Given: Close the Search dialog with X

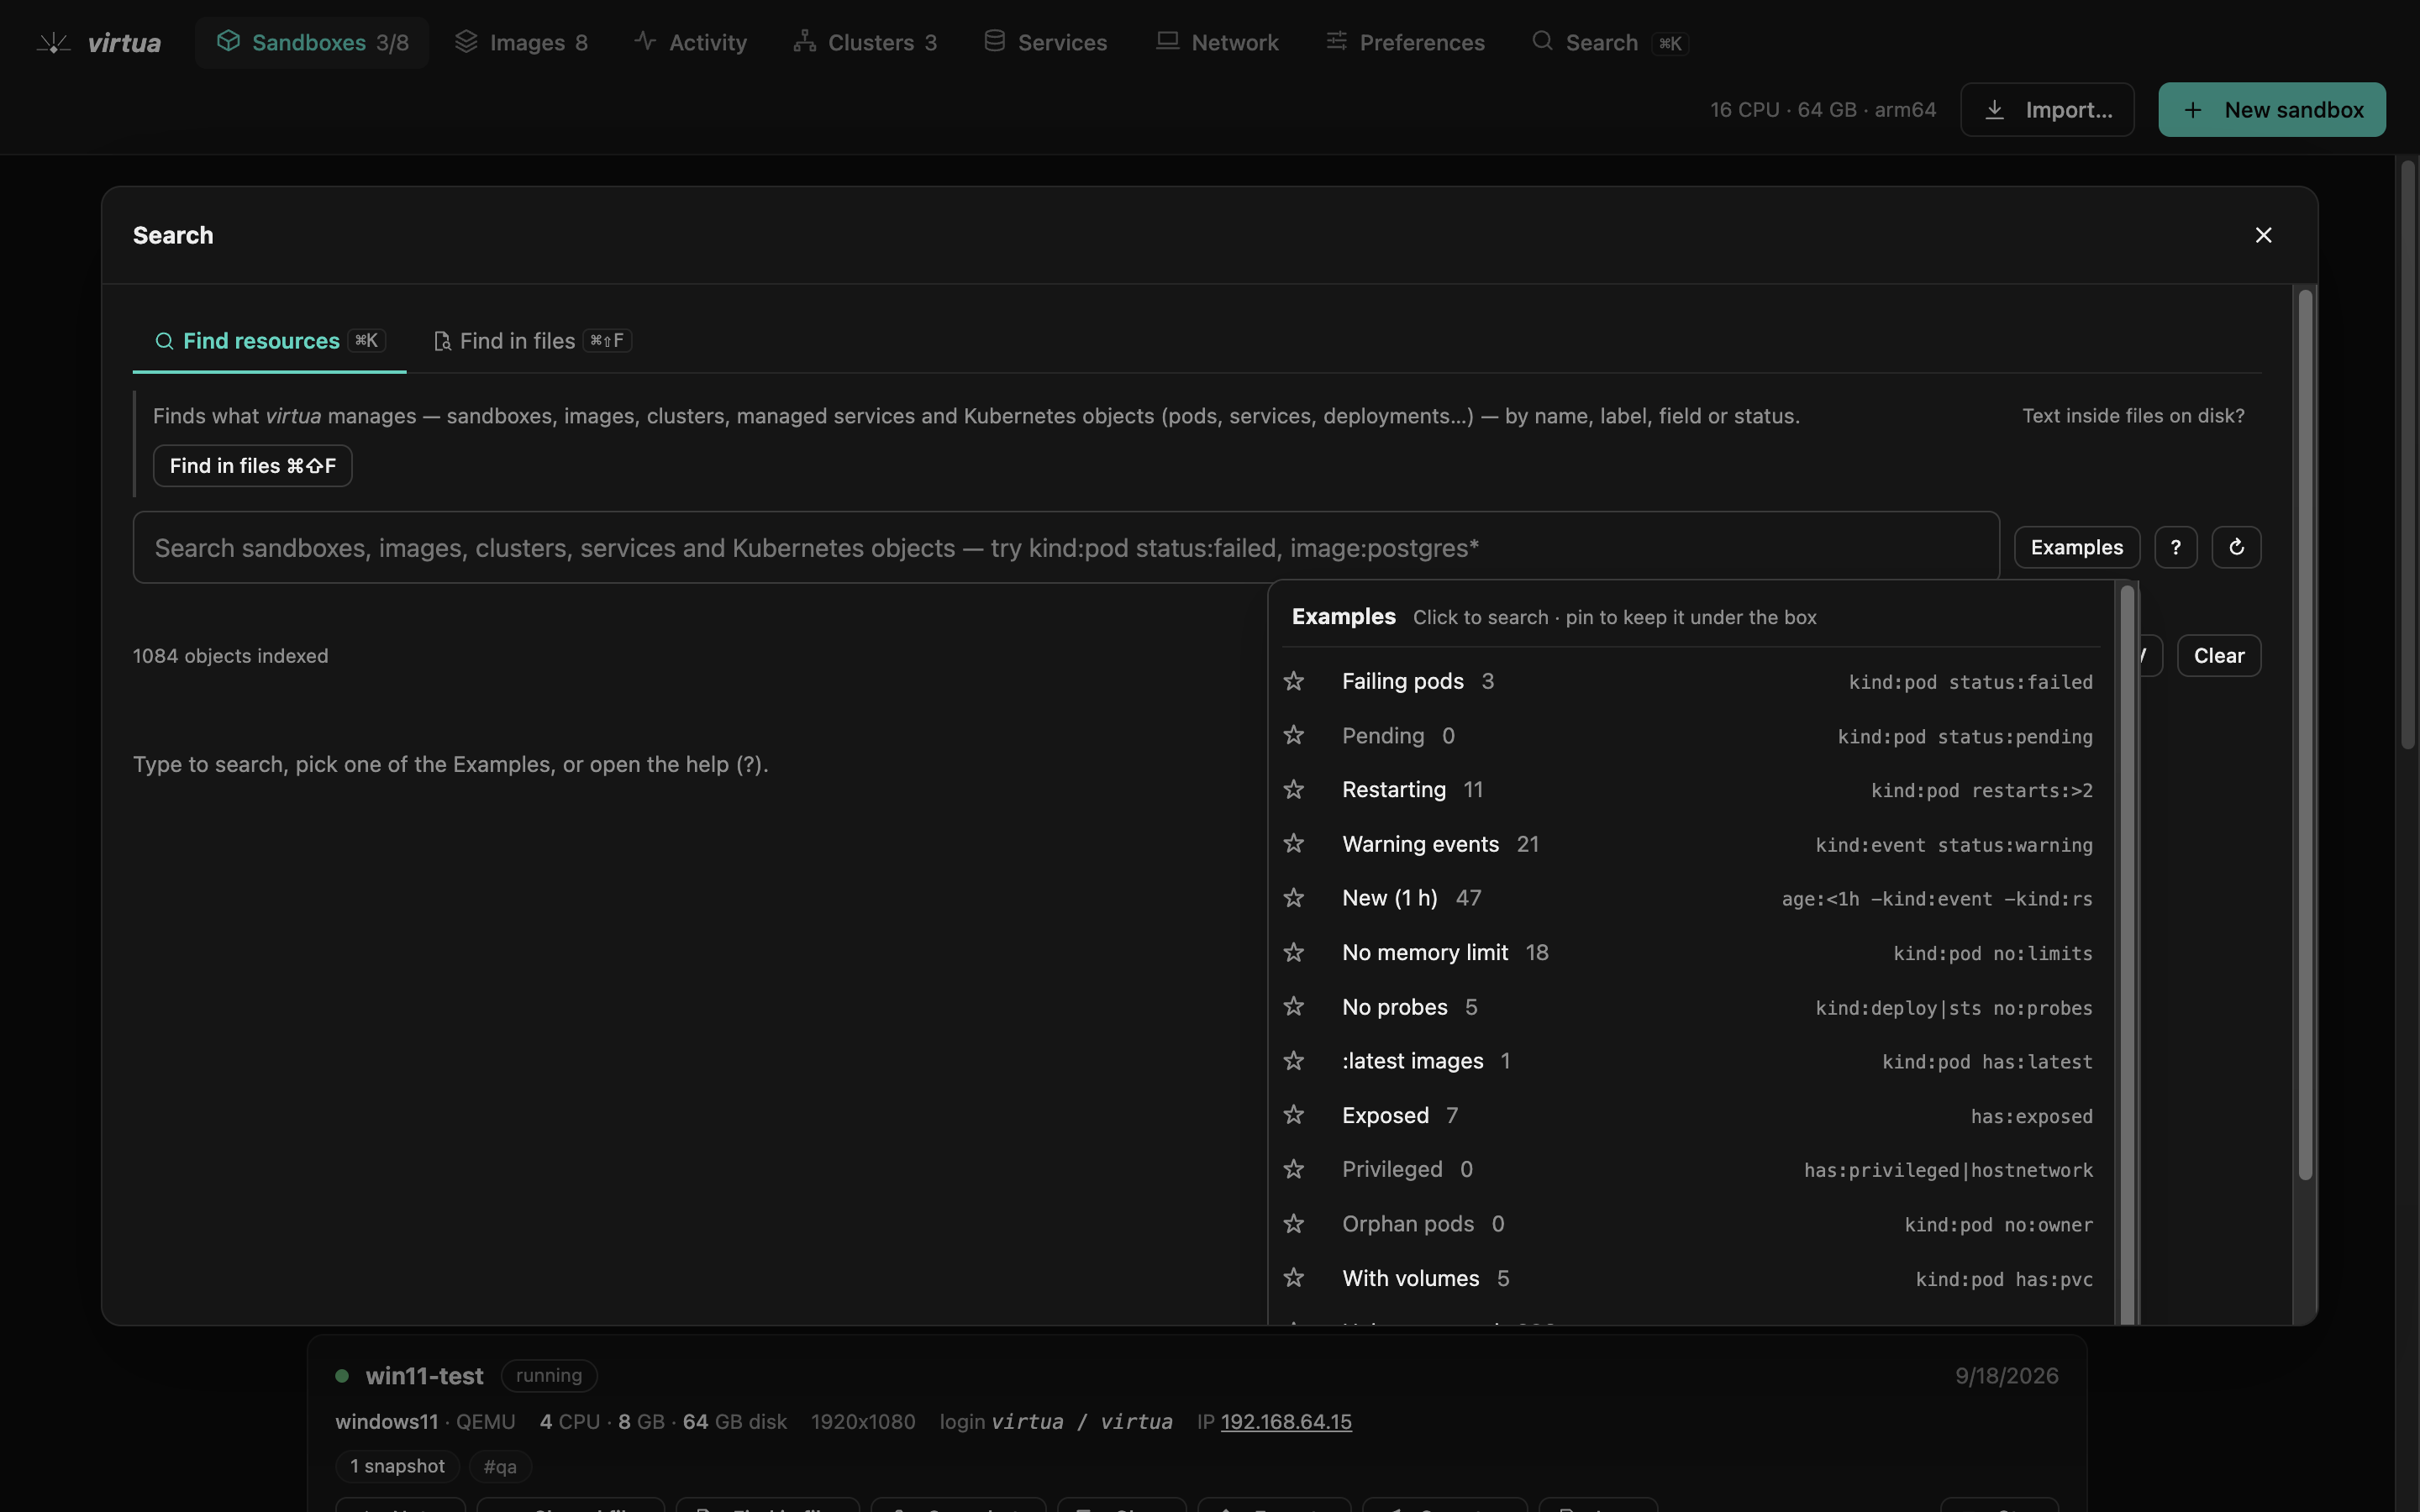Looking at the screenshot, I should coord(2263,235).
